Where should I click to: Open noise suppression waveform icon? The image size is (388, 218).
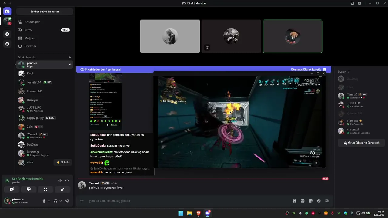click(x=60, y=180)
